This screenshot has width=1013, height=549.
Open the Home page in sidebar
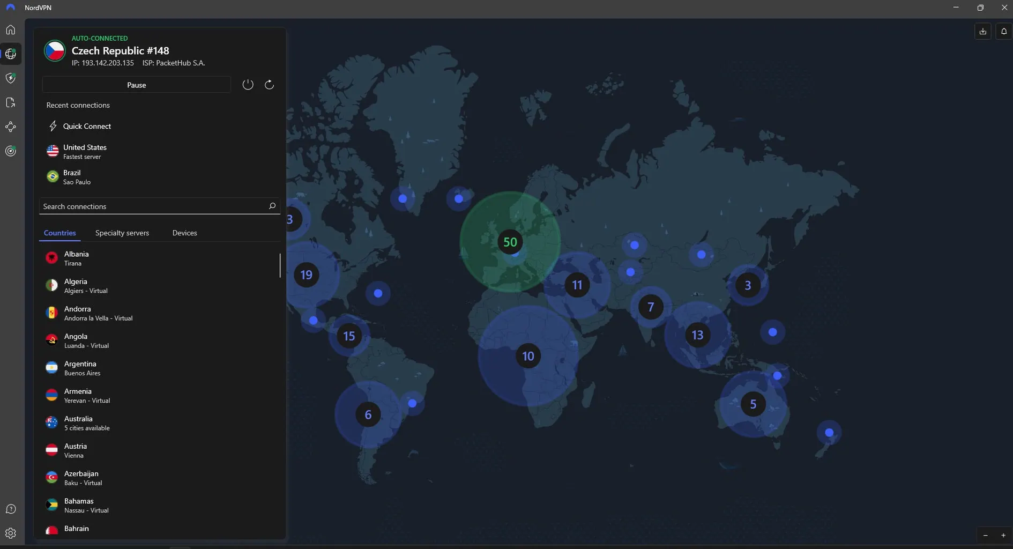coord(11,30)
